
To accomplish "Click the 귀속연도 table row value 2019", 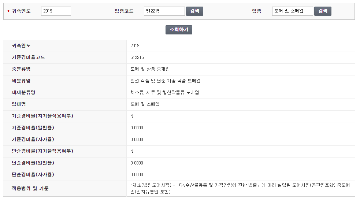I will pos(135,46).
